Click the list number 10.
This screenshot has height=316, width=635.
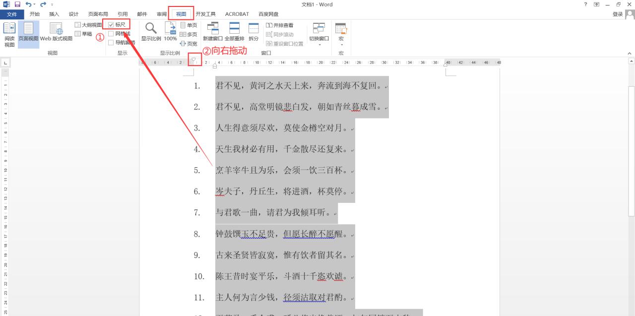(x=199, y=277)
